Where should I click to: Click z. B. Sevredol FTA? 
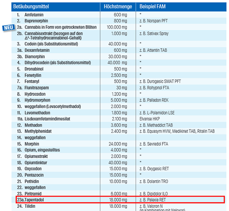coord(154,144)
